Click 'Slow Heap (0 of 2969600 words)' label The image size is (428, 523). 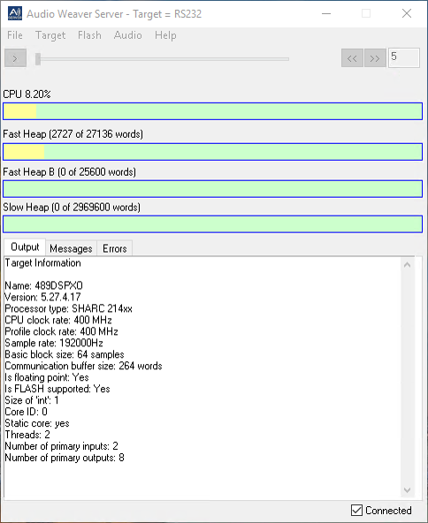(x=72, y=208)
